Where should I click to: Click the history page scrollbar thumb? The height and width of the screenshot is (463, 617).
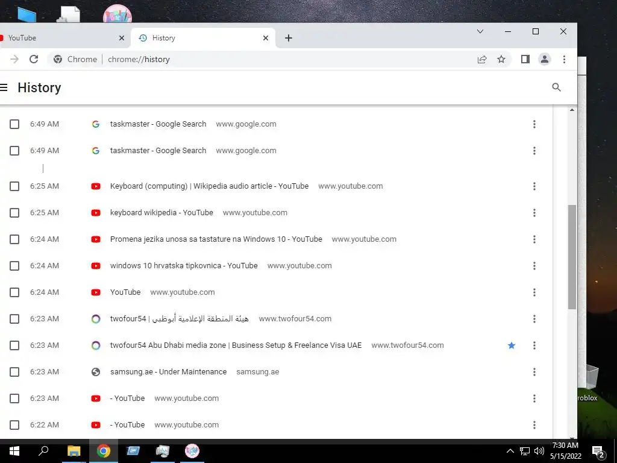coord(572,257)
